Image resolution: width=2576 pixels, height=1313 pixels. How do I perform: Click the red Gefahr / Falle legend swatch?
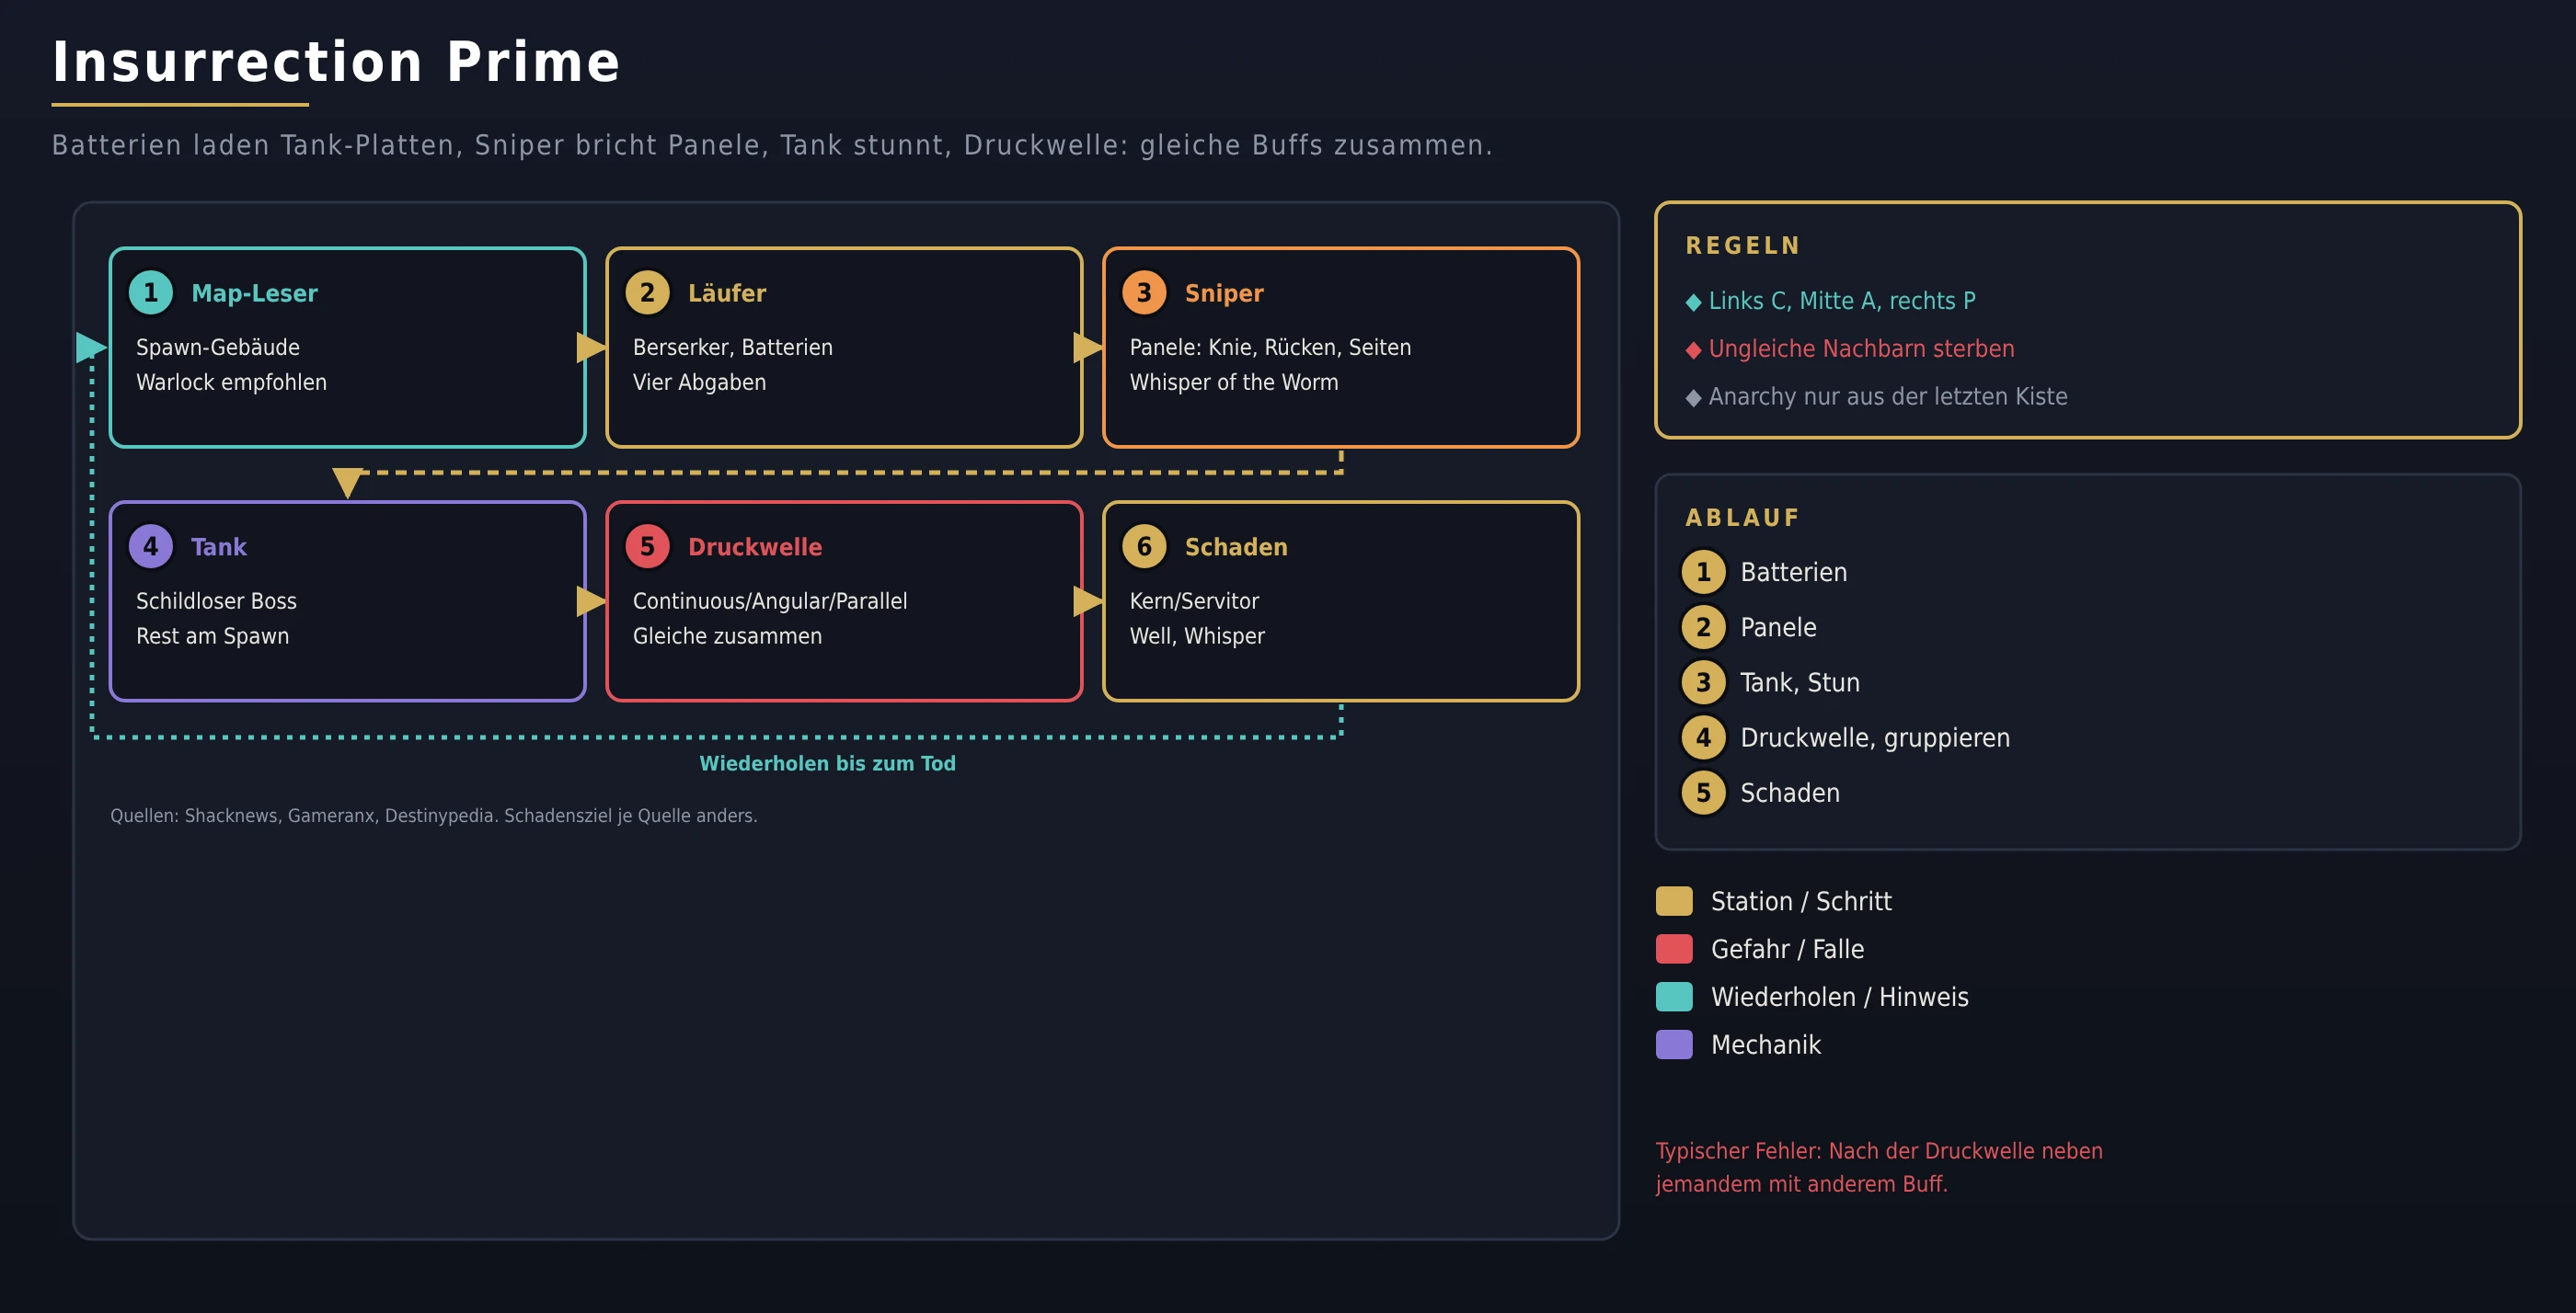(1674, 949)
